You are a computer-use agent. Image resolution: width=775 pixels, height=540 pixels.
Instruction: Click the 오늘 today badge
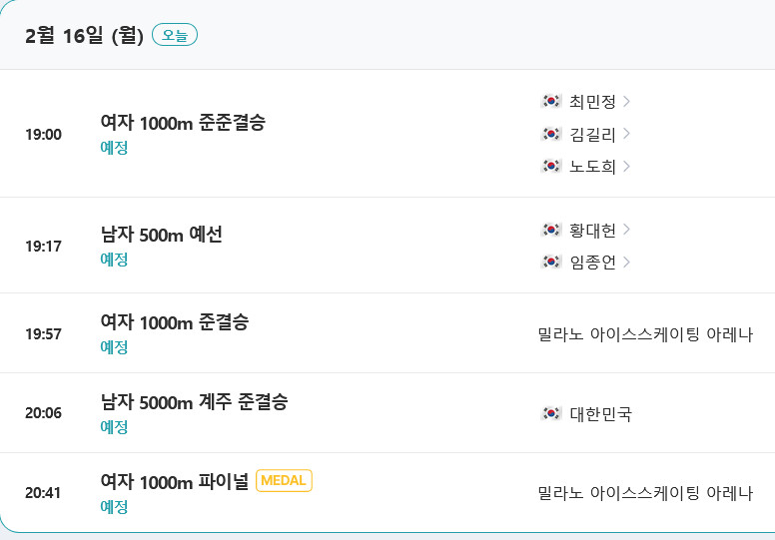(175, 35)
